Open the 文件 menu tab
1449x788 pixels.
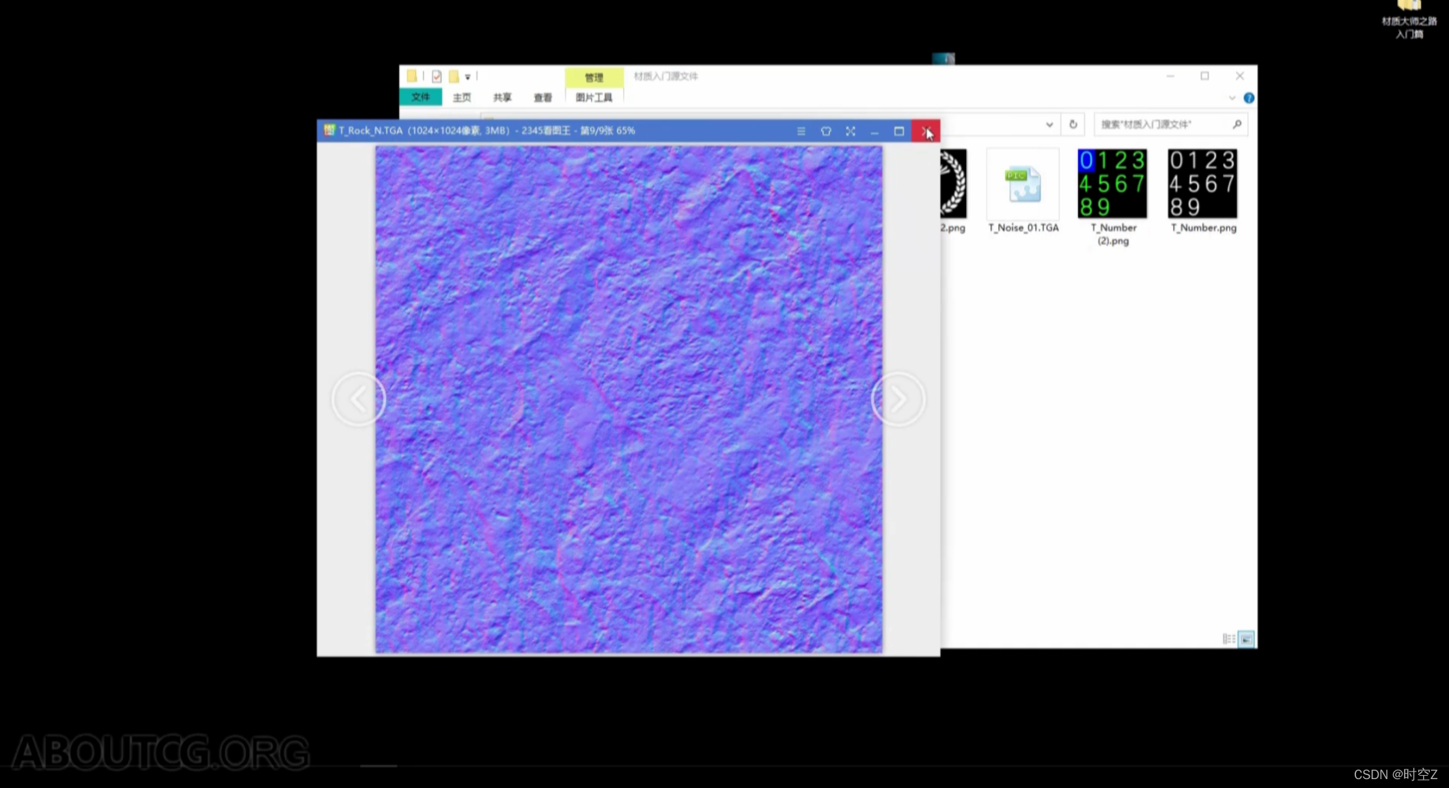pos(421,98)
